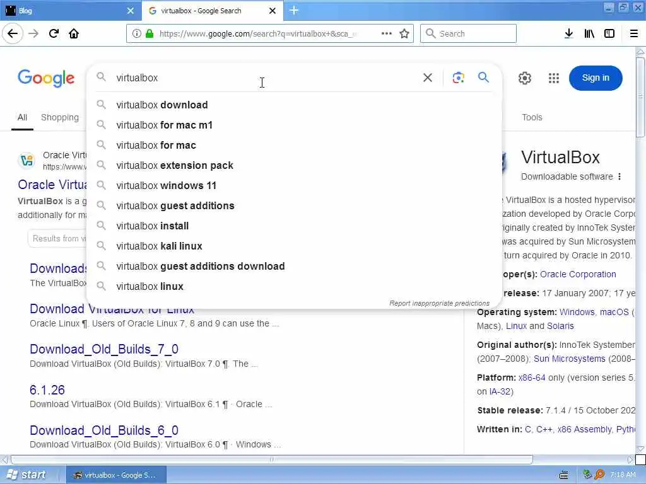Open Google quick settings gear
Viewport: 646px width, 484px height.
pos(524,78)
